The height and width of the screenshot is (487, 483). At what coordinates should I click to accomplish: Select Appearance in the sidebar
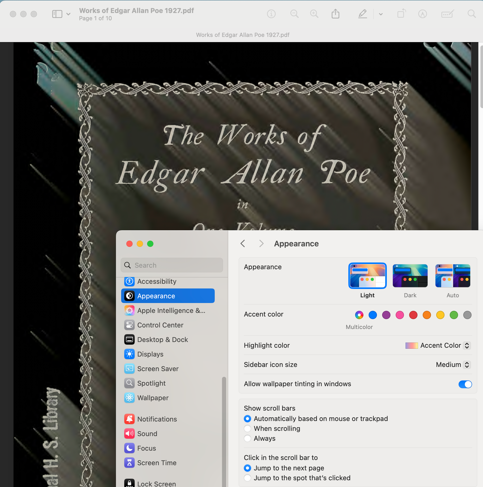[x=168, y=296]
